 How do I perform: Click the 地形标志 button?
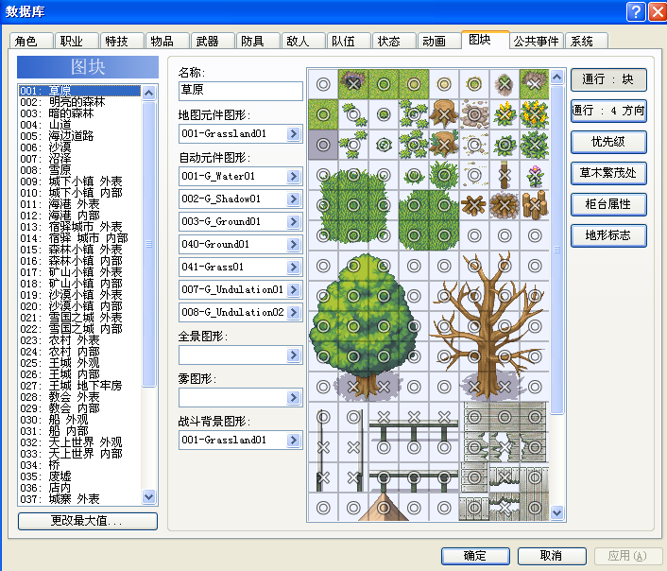[x=608, y=235]
